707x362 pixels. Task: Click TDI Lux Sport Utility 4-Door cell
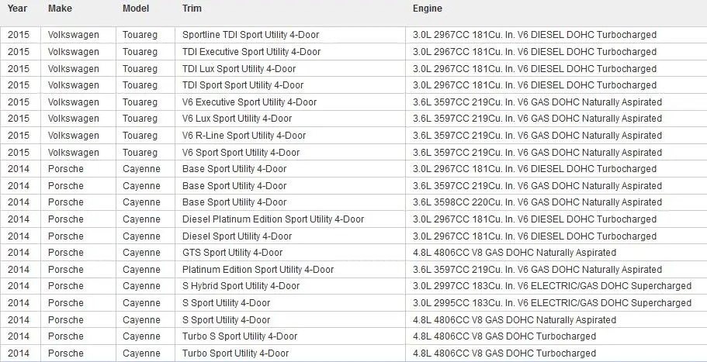pyautogui.click(x=290, y=68)
